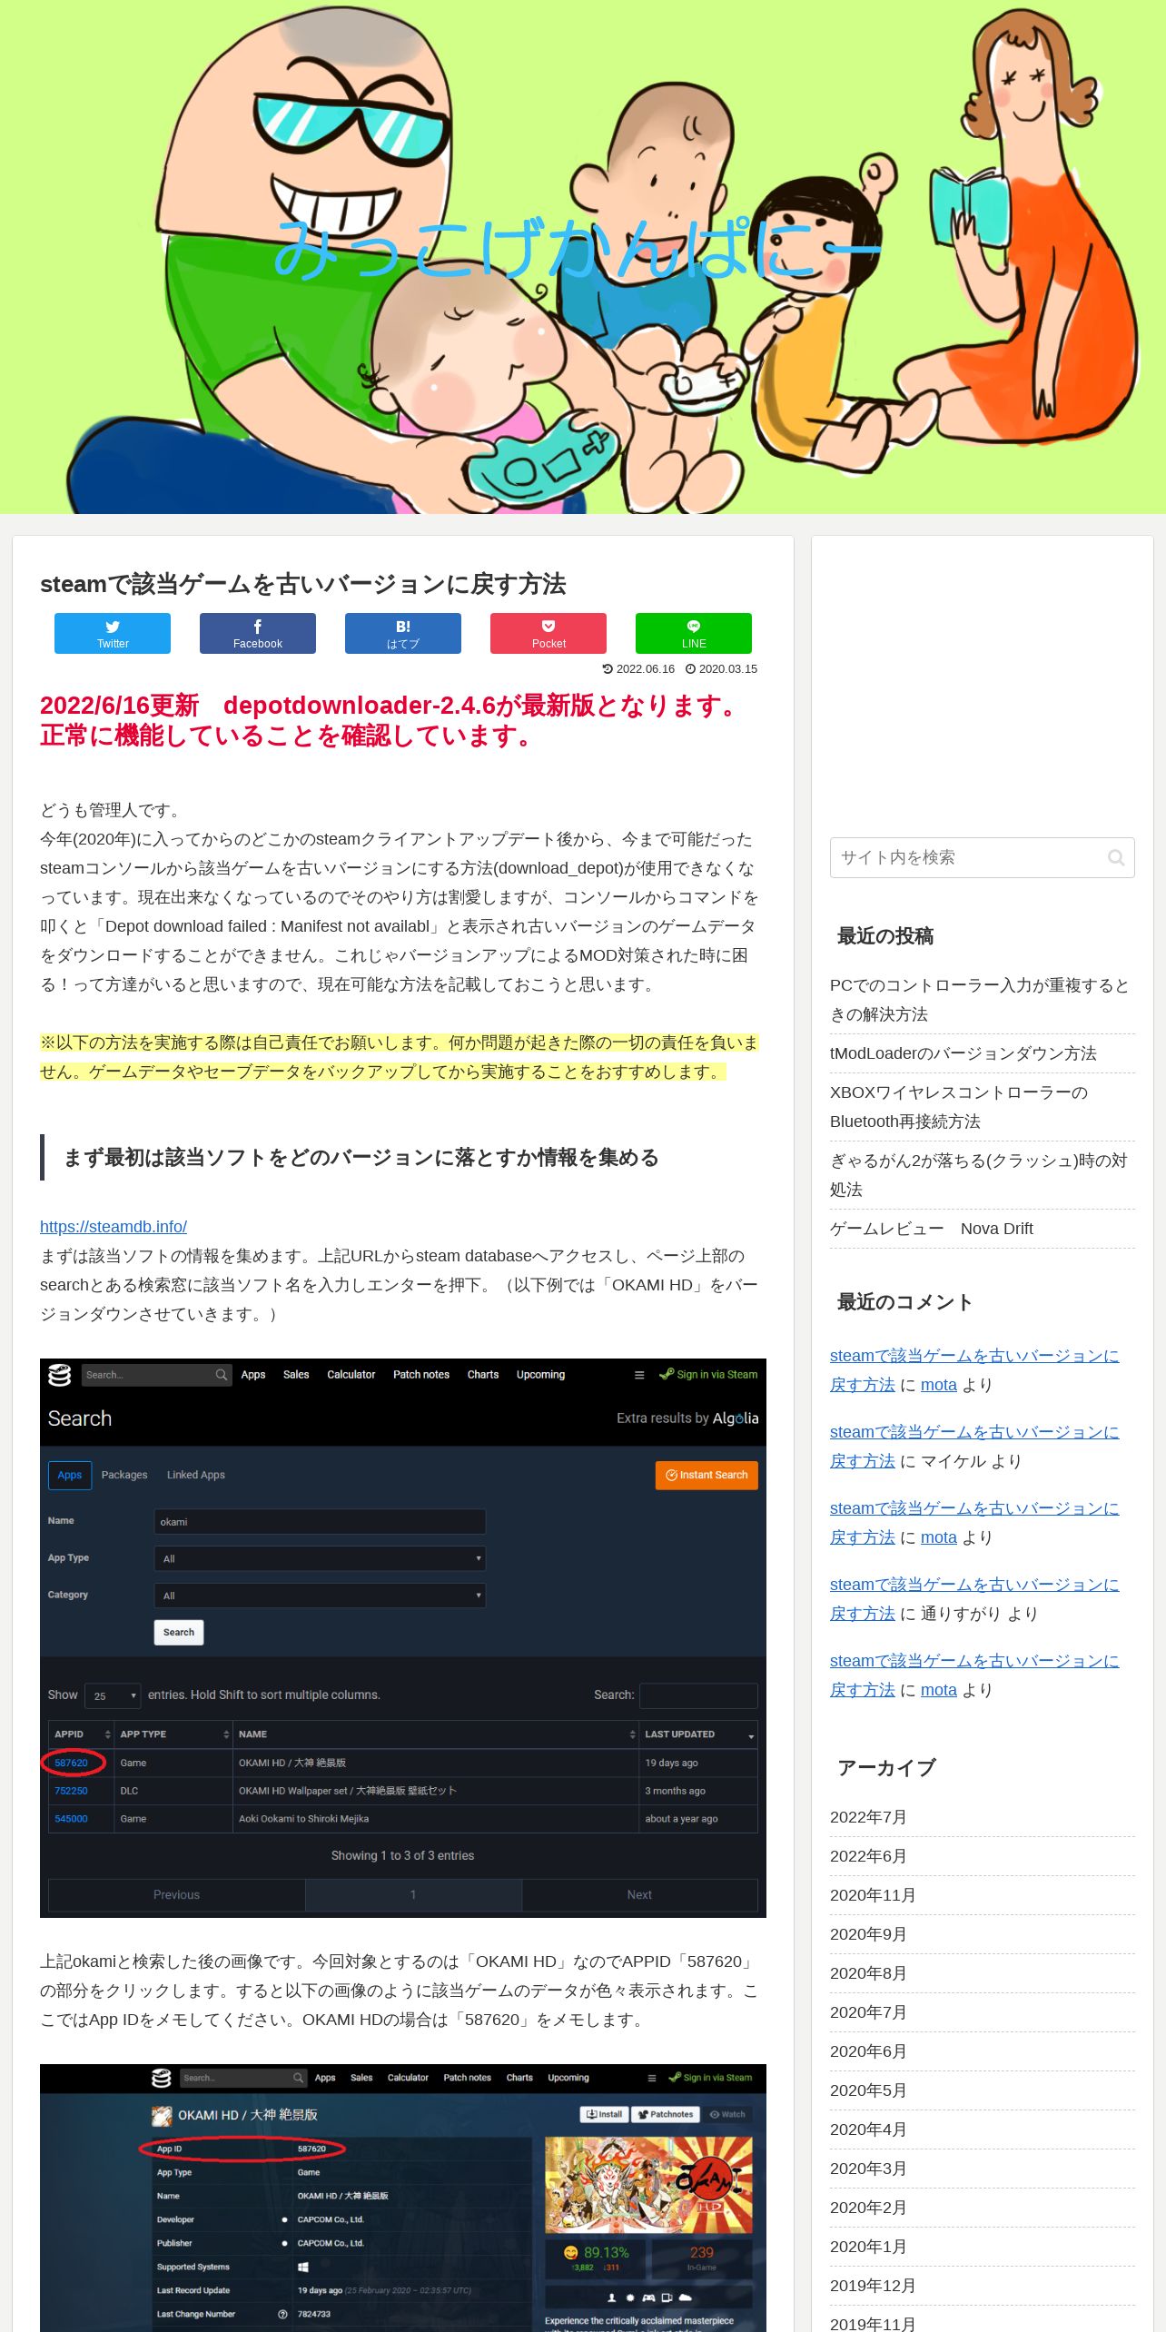Save the article with the Pocket button
1166x2332 pixels.
[548, 633]
